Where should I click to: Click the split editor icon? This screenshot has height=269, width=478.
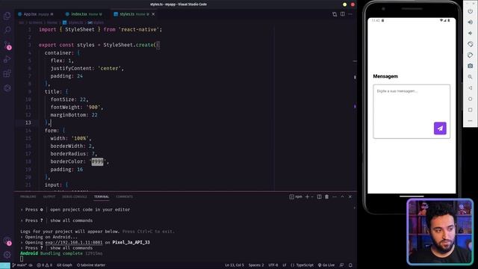[x=342, y=14]
